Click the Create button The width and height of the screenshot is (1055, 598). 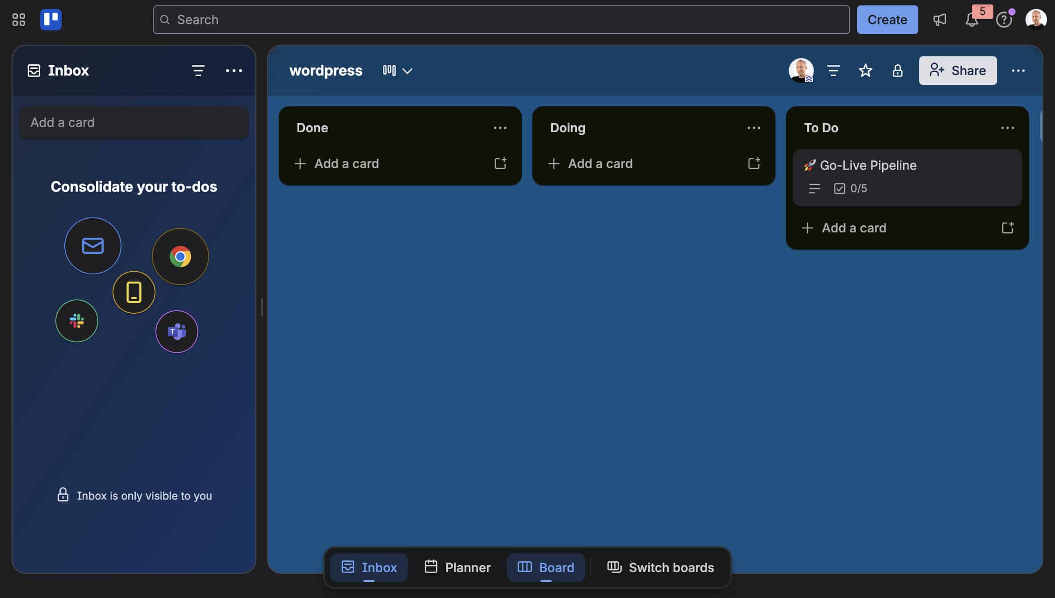[887, 19]
